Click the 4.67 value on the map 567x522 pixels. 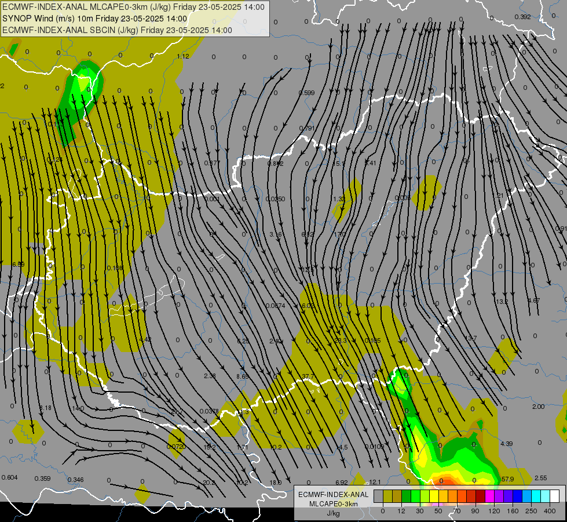(534, 300)
